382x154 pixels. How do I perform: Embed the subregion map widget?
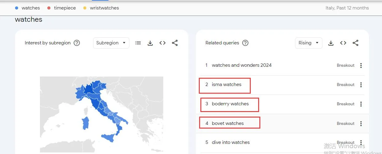[163, 43]
